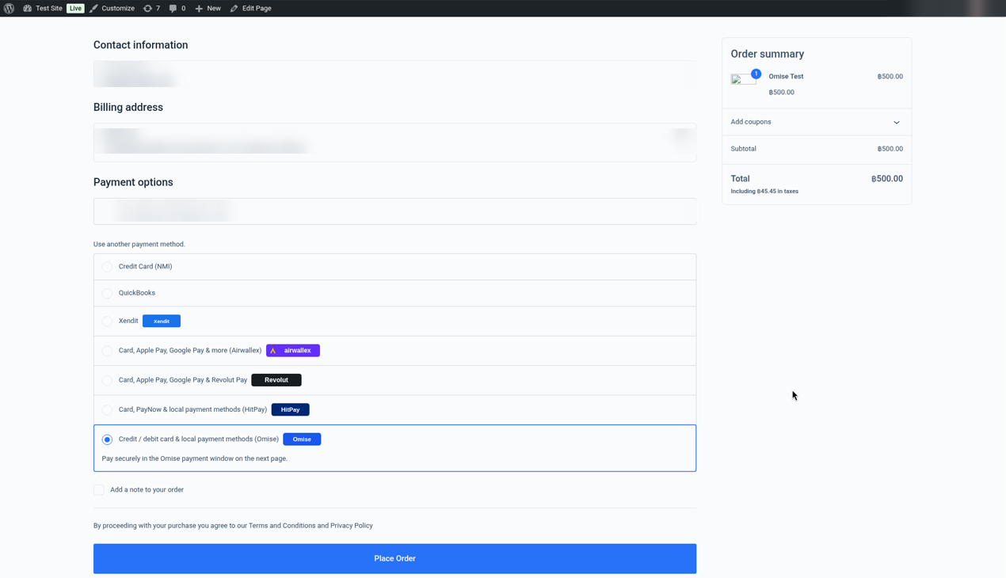This screenshot has width=1006, height=578.
Task: Click the Billing address box
Action: click(x=394, y=143)
